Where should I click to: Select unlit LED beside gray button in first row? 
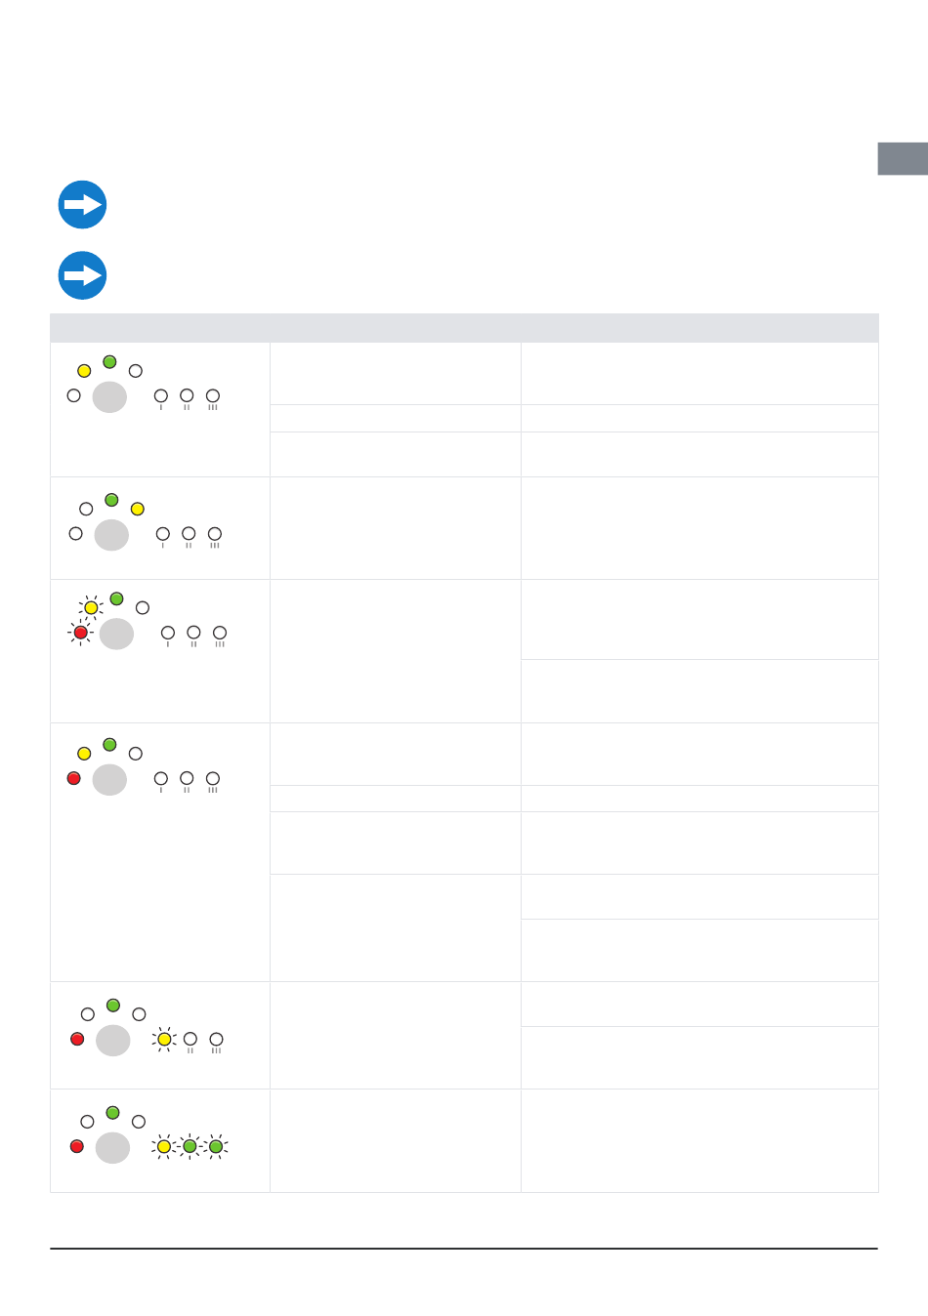[x=73, y=395]
